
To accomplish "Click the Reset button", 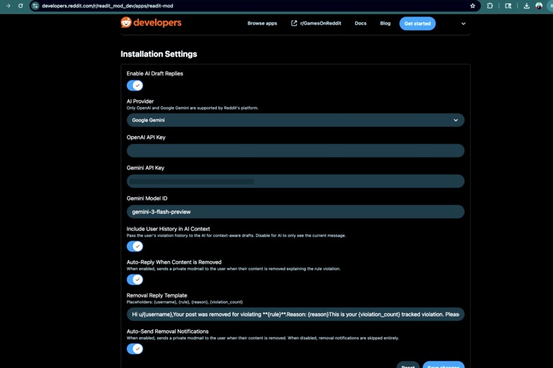I will 408,365.
